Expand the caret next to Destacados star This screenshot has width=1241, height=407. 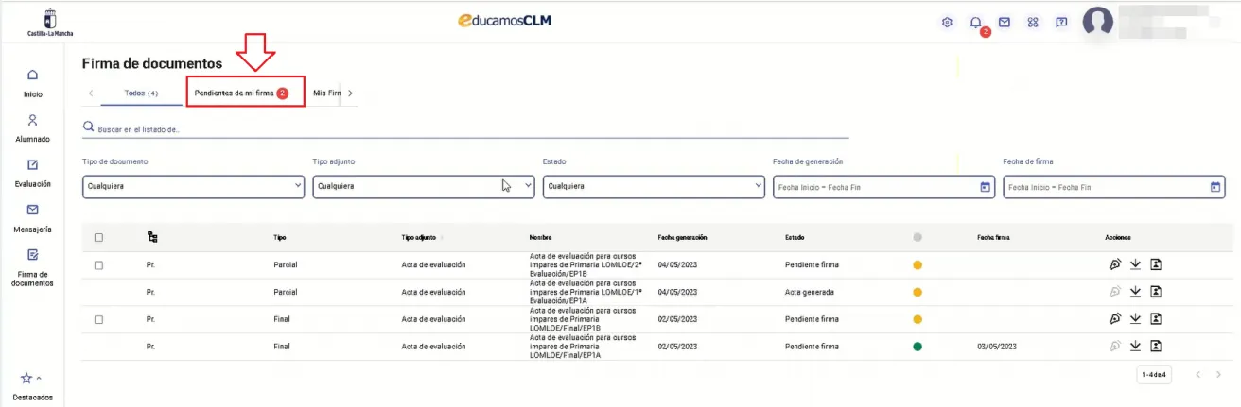point(39,379)
